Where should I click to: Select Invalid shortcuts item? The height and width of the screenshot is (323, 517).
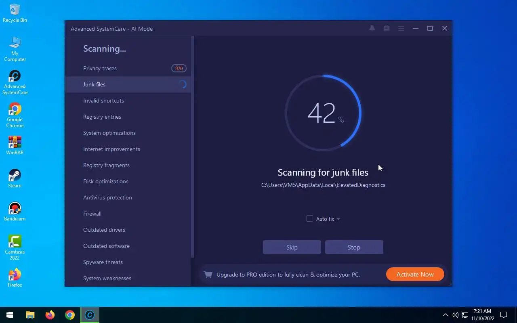(128, 101)
